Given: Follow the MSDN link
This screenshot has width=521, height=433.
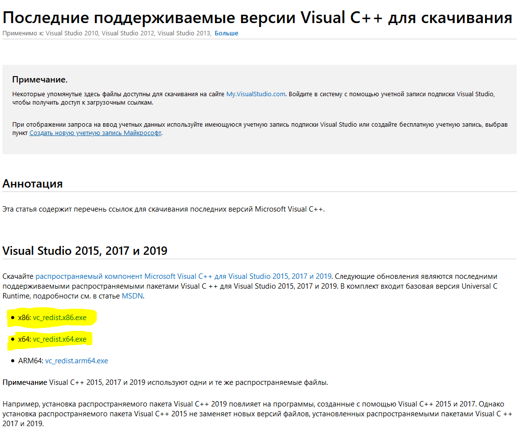Looking at the screenshot, I should pyautogui.click(x=132, y=296).
